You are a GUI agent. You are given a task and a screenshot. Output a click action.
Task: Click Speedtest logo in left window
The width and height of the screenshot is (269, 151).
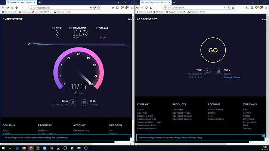point(13,19)
